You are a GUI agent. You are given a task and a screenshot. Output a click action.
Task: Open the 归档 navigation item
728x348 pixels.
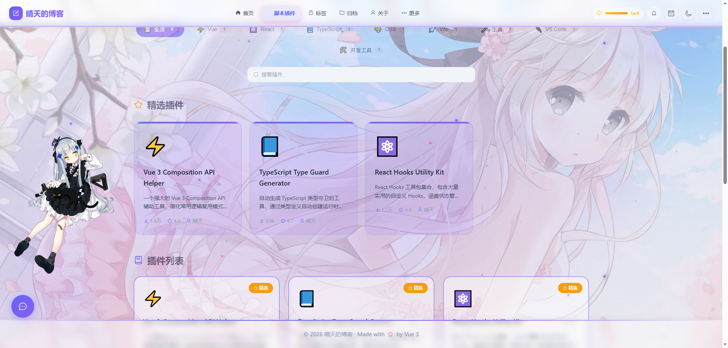click(x=348, y=13)
